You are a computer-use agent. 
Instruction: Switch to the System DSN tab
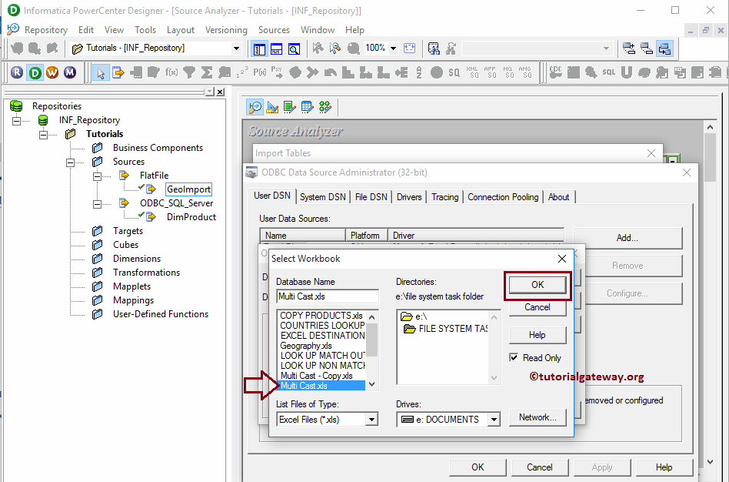pyautogui.click(x=323, y=196)
